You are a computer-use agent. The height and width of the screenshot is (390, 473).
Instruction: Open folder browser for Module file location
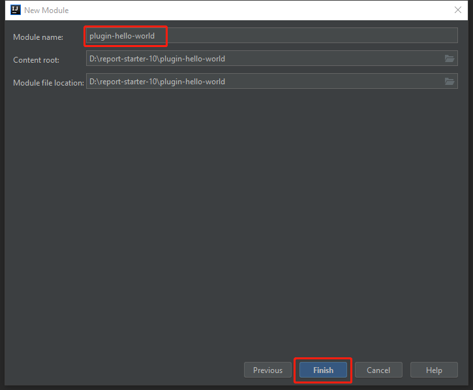[x=449, y=82]
